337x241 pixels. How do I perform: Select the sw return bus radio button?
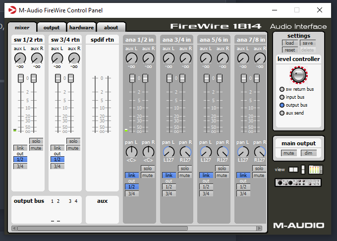[282, 89]
